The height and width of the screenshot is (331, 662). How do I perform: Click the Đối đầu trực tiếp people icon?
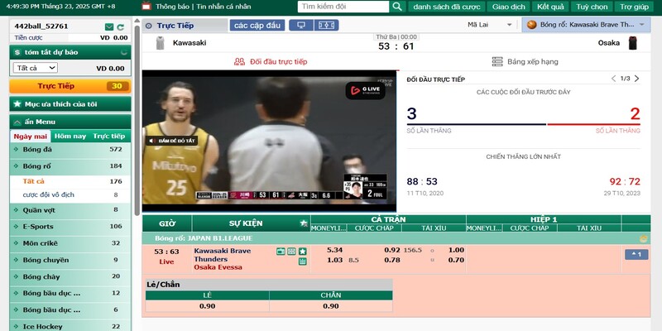(239, 61)
